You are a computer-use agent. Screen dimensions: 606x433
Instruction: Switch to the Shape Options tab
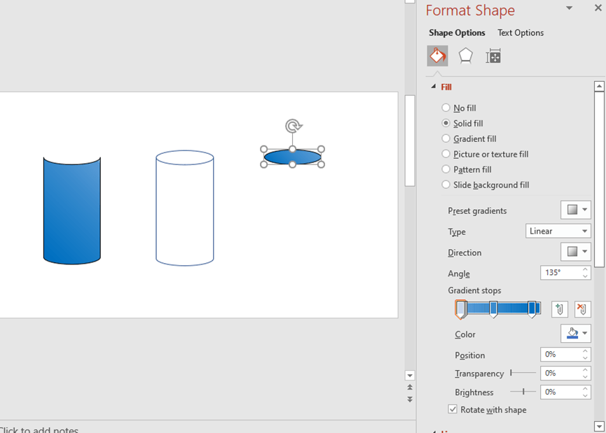pyautogui.click(x=457, y=33)
